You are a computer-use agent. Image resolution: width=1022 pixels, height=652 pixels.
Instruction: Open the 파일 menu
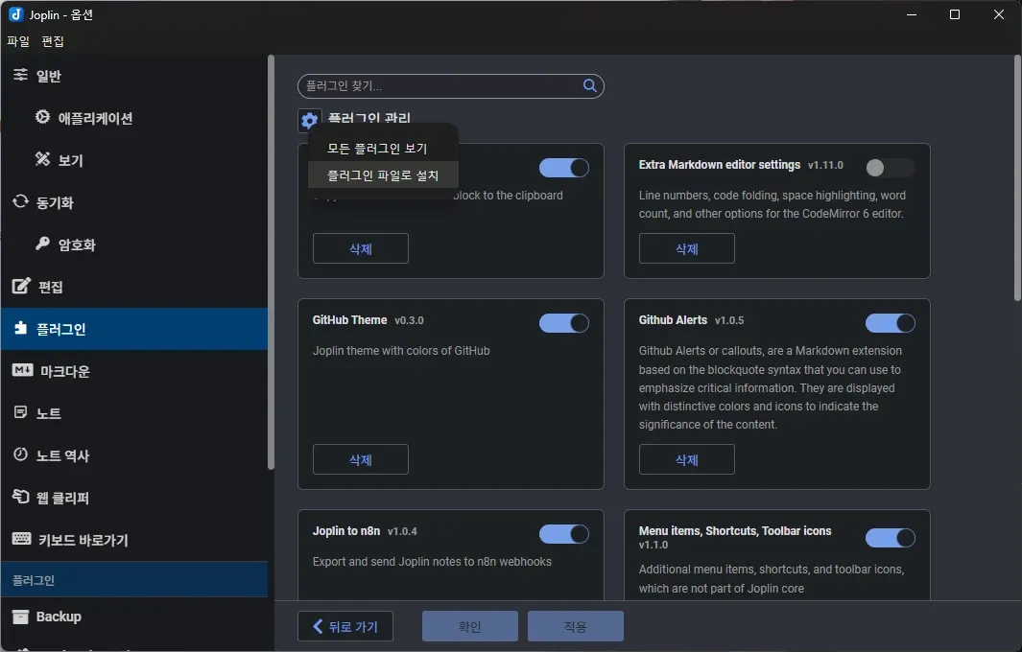pyautogui.click(x=18, y=41)
